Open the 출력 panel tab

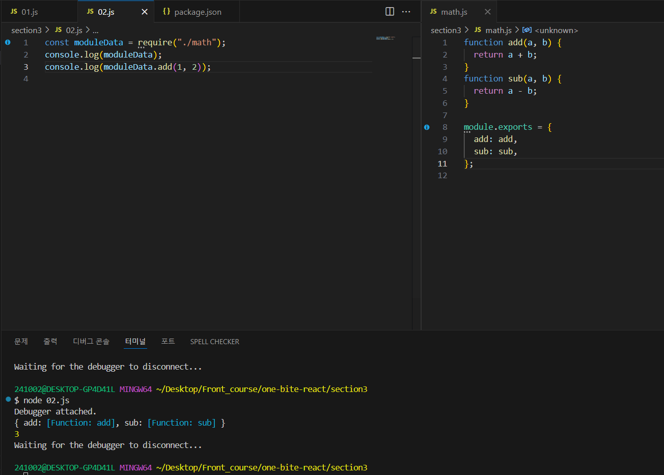[x=50, y=342]
